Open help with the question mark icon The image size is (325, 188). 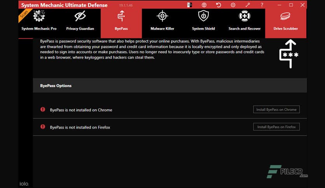click(x=262, y=5)
